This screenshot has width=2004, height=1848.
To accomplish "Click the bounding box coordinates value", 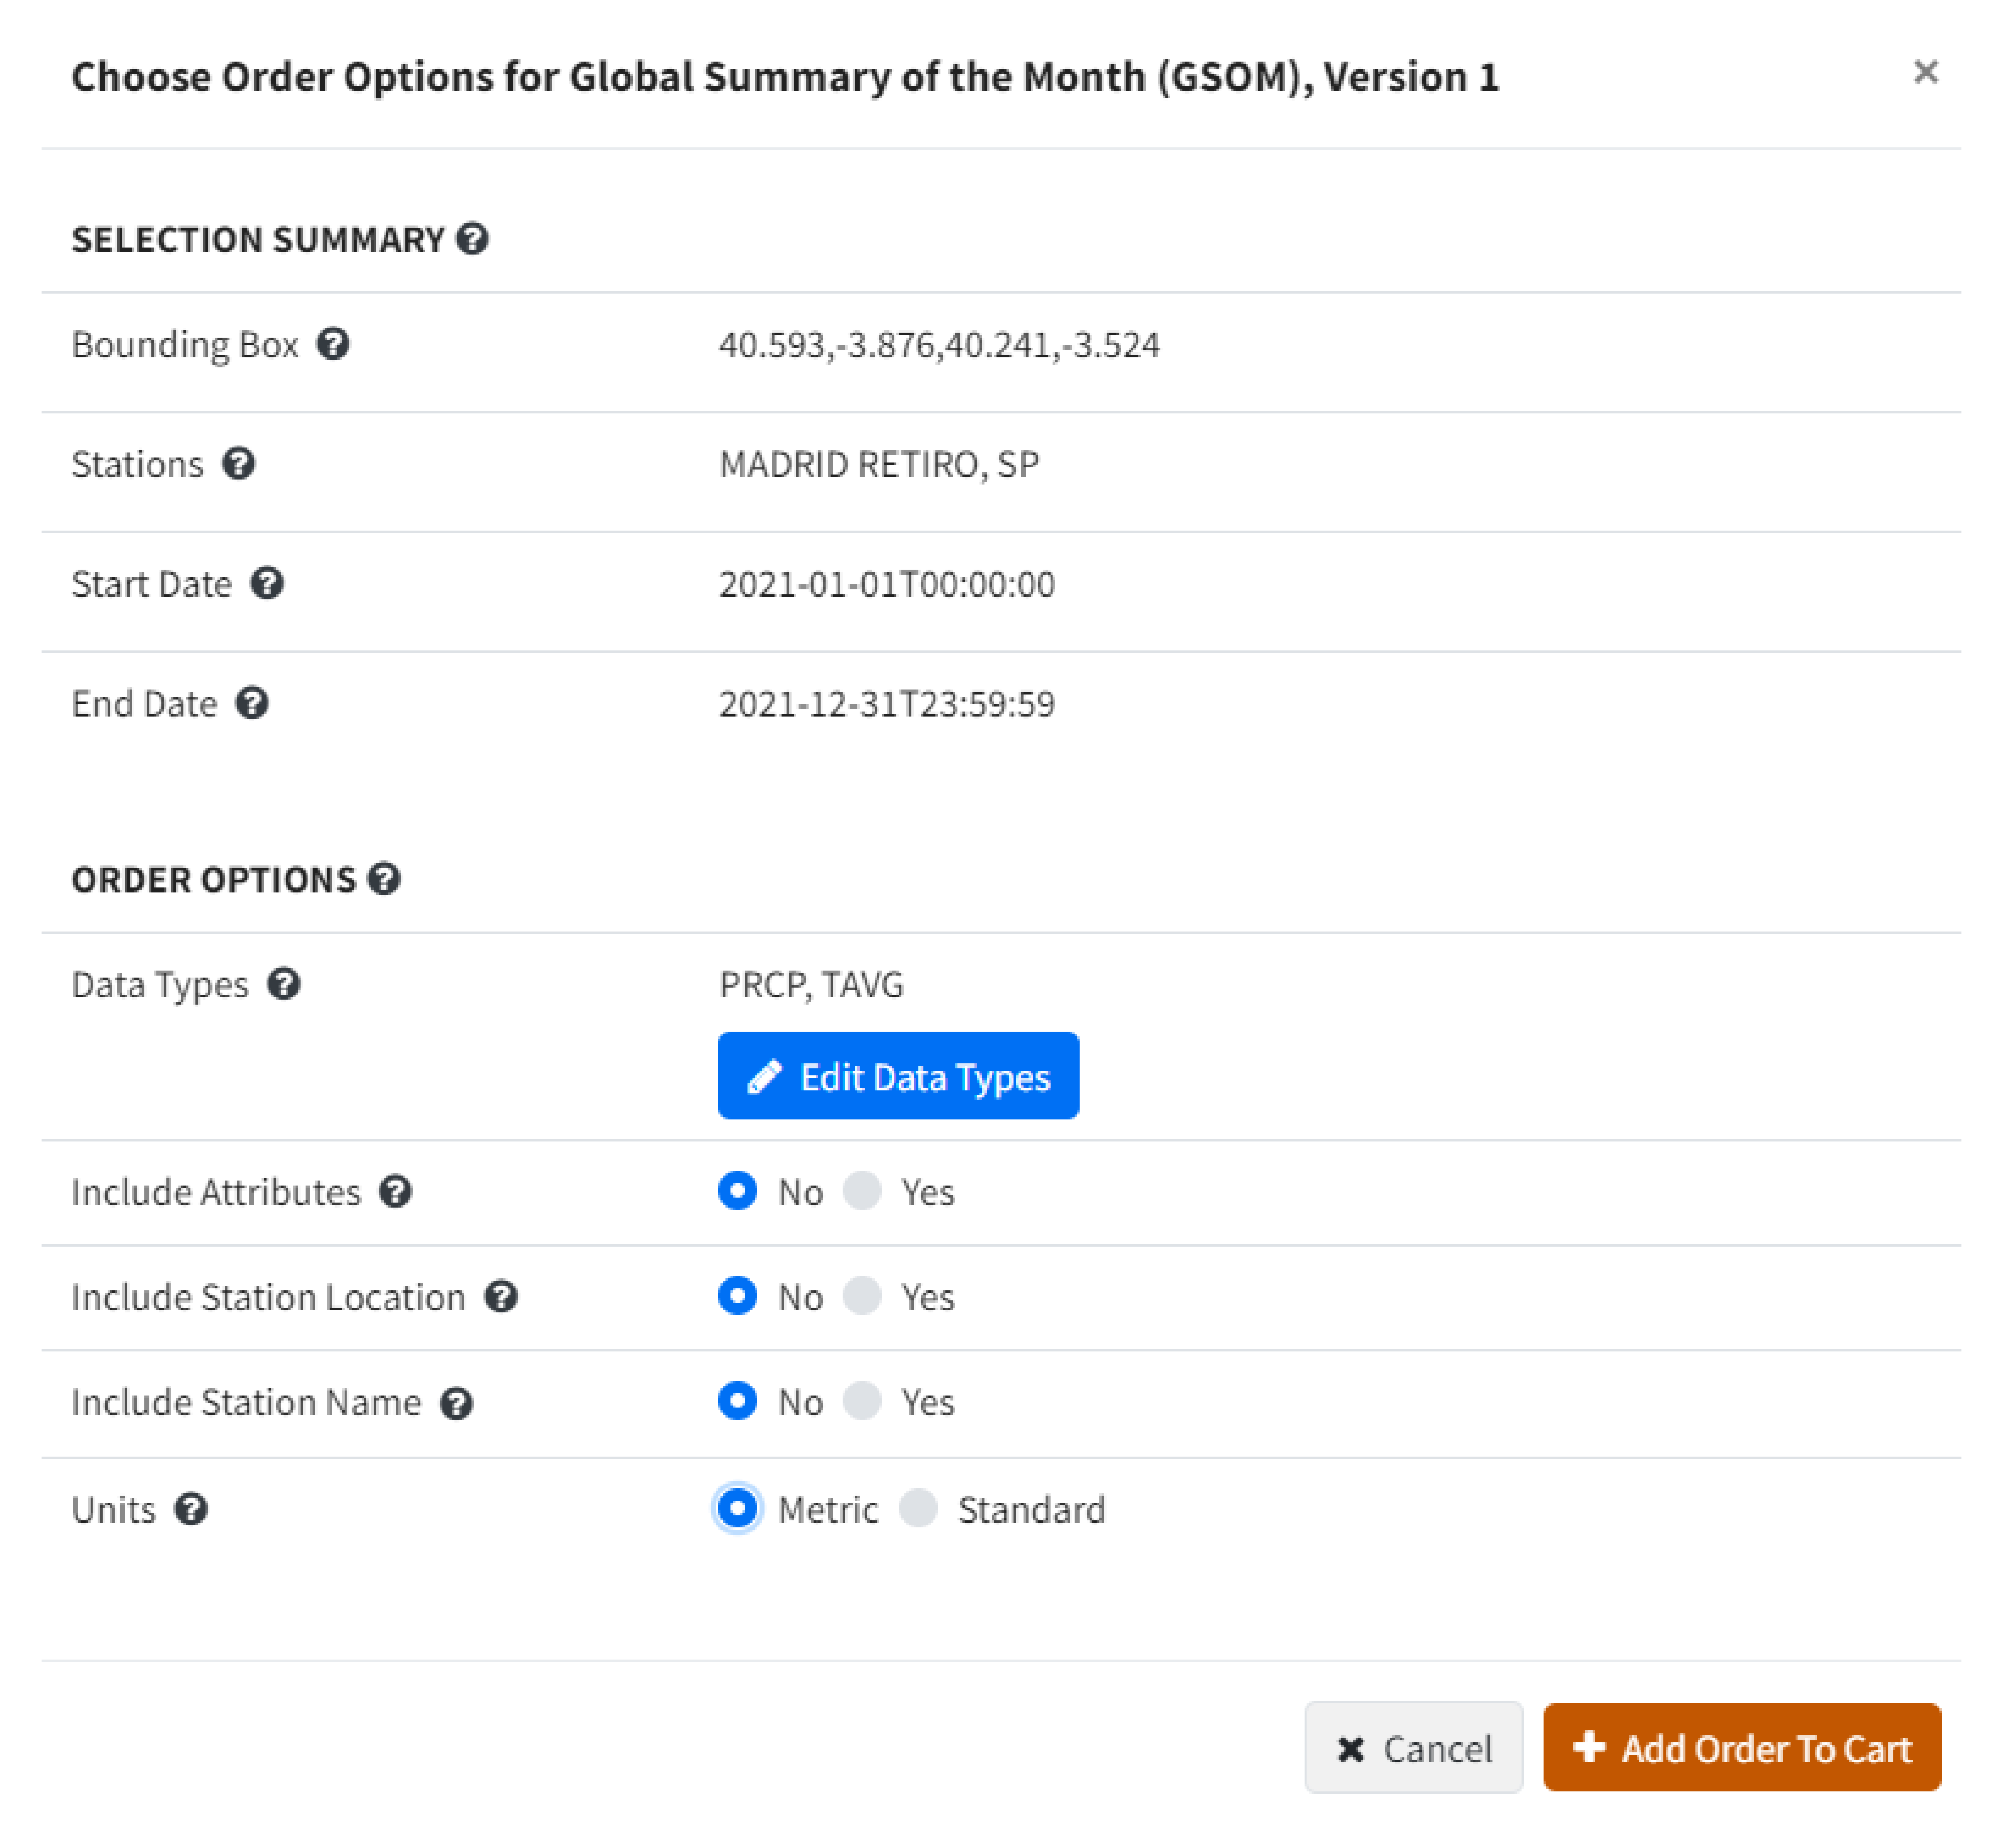I will point(939,345).
